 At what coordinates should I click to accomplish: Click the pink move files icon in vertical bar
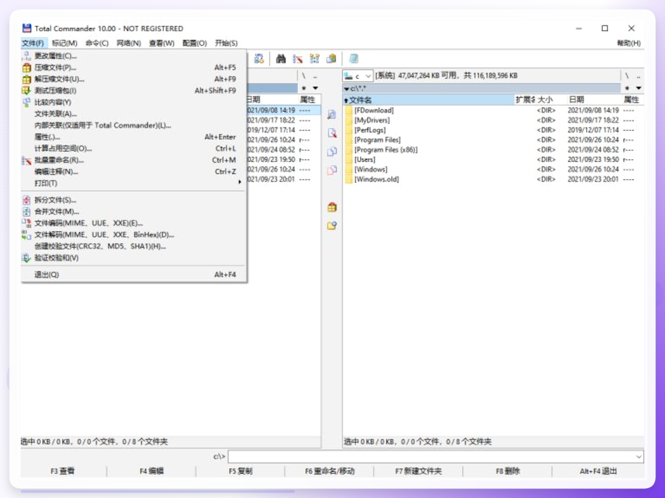[332, 170]
